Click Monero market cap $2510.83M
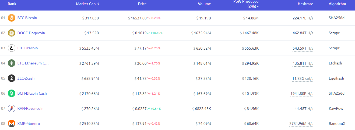This screenshot has height=130, width=355. pos(89,124)
